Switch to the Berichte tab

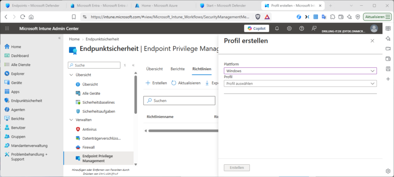tap(178, 69)
